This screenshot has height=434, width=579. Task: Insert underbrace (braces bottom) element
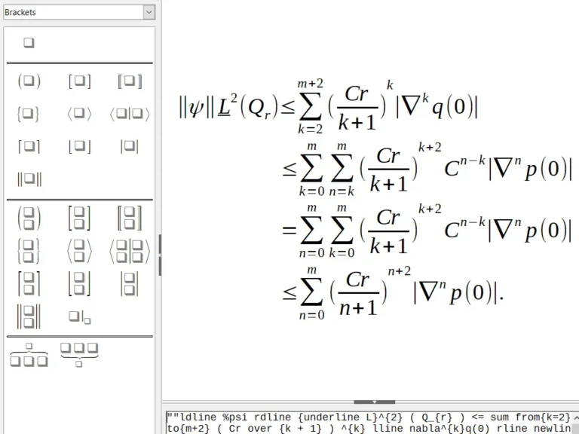click(79, 355)
